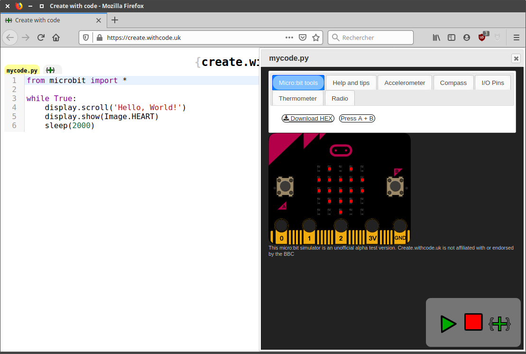Open the Micro:bit tools tab
This screenshot has width=526, height=354.
pos(298,83)
